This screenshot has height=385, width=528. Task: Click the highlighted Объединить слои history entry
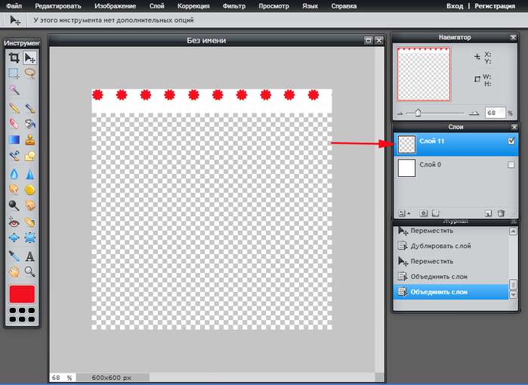[450, 292]
